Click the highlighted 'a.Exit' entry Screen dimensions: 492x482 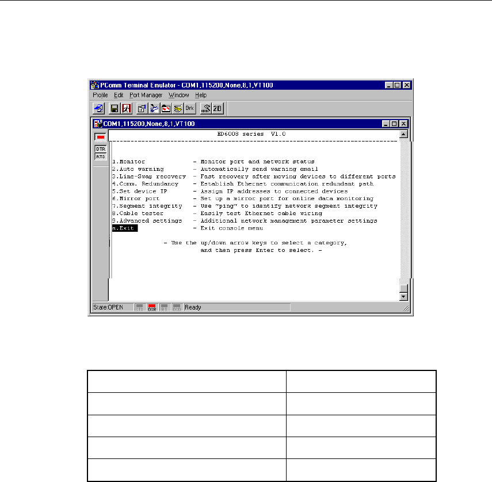pyautogui.click(x=125, y=228)
